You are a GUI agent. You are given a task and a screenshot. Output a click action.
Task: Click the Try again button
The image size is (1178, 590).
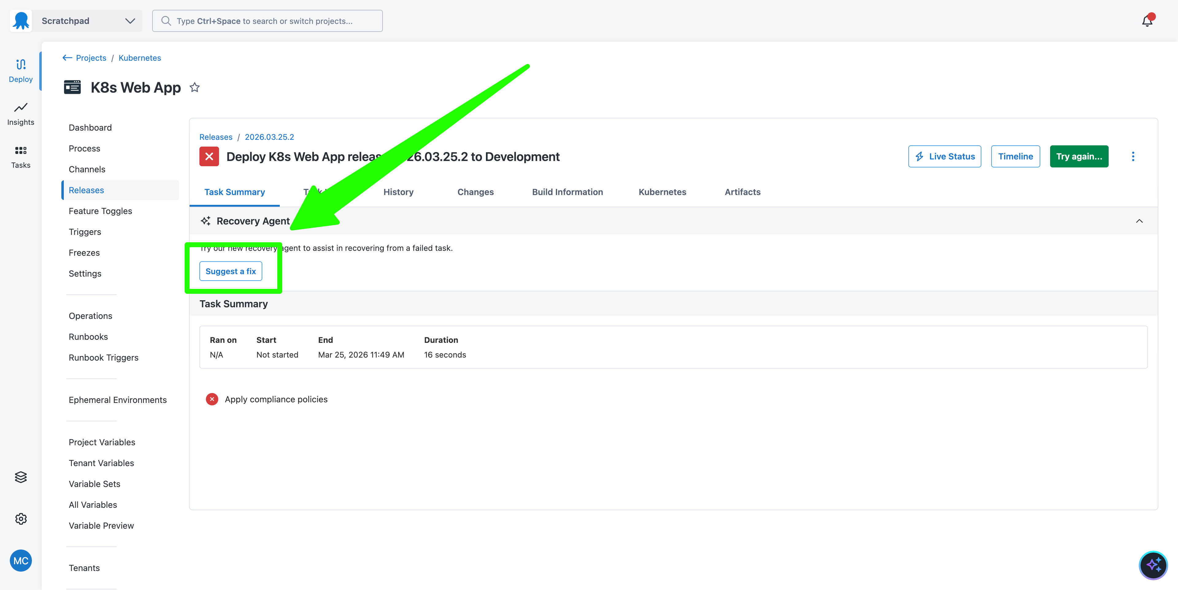[1079, 156]
